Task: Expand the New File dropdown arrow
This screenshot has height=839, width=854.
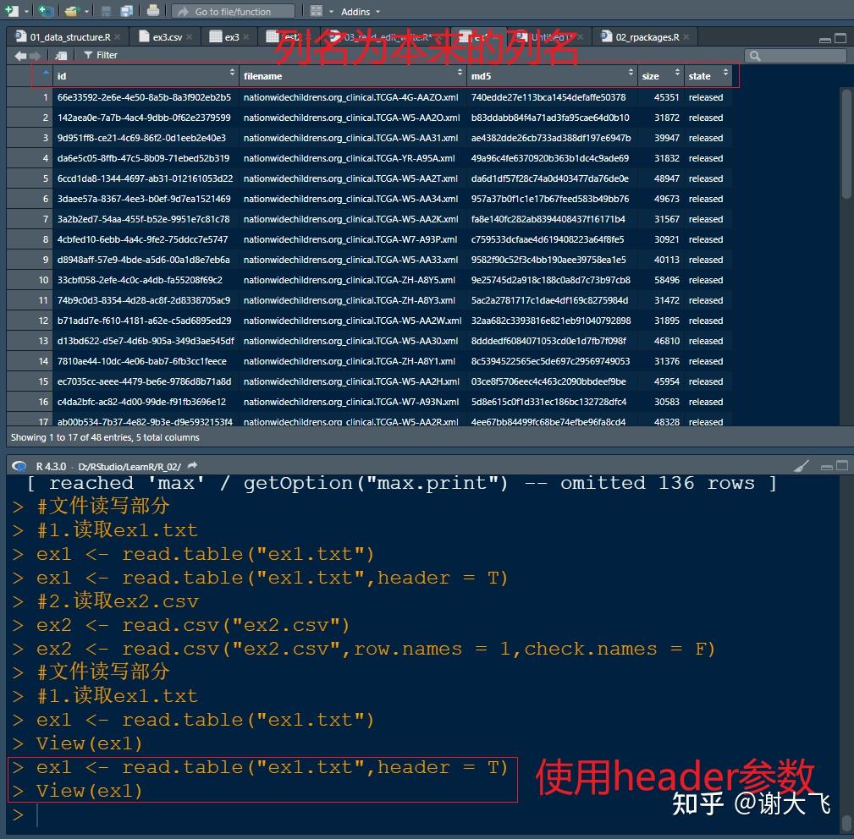Action: point(26,12)
